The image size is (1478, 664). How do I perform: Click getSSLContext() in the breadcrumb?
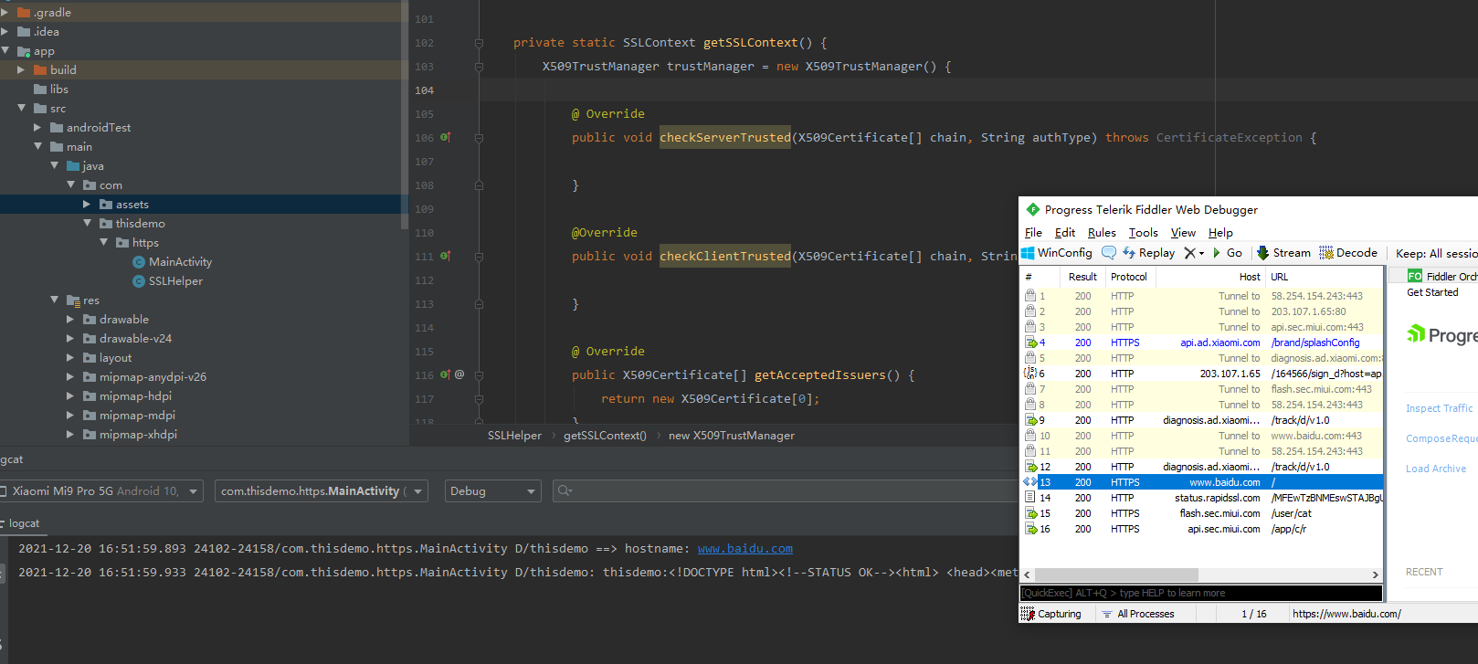pos(605,436)
